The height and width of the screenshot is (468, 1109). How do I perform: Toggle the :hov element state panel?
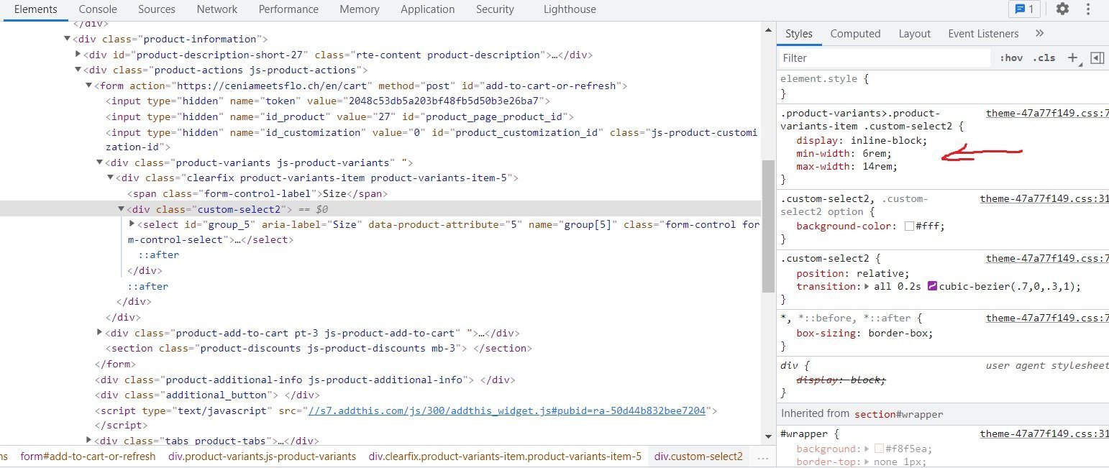click(1010, 58)
